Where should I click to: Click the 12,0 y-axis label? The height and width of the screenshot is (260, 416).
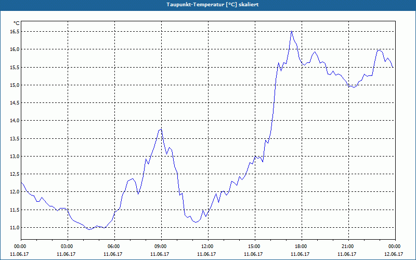coord(15,192)
